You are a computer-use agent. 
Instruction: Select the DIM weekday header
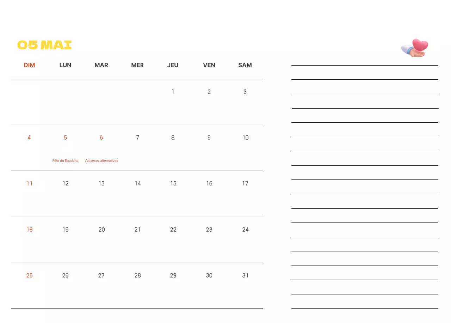(29, 65)
